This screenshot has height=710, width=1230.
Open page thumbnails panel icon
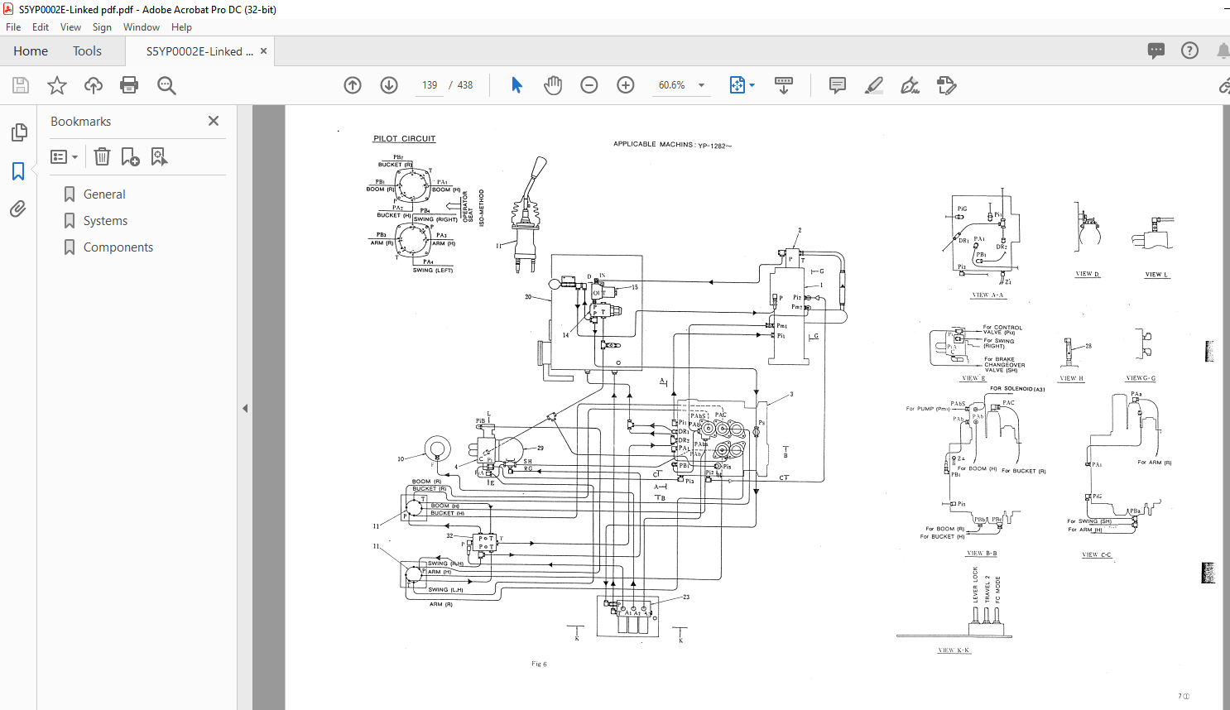(x=18, y=132)
